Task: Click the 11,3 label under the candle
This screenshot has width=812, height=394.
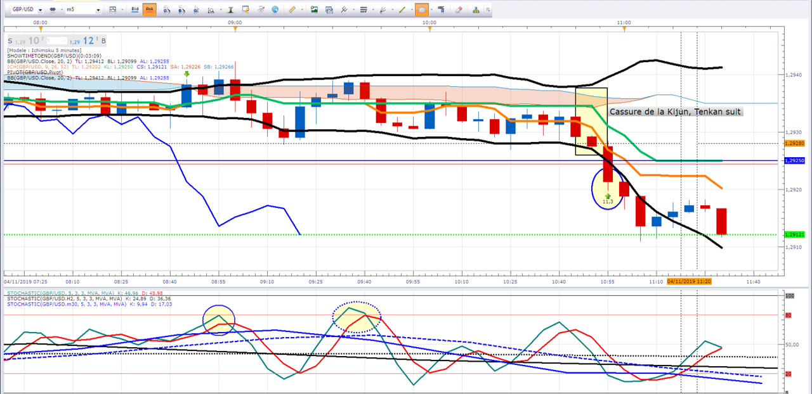Action: [608, 201]
